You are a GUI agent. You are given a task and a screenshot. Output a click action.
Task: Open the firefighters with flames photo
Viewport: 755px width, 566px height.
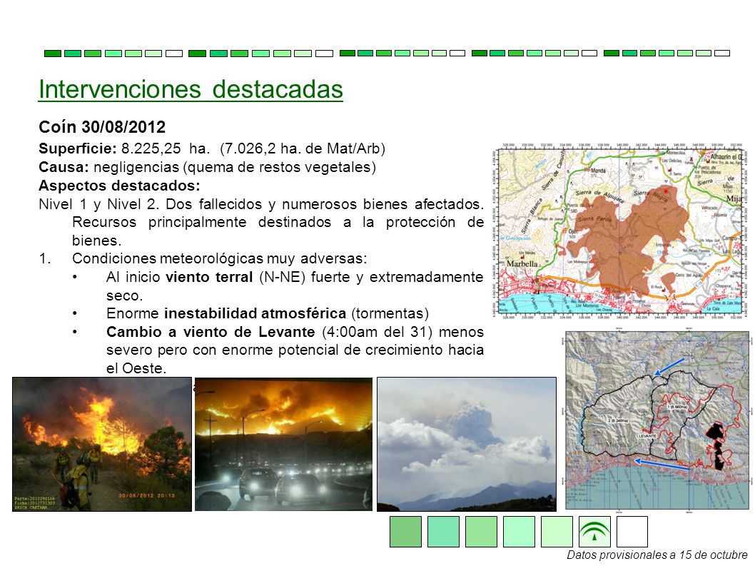[102, 444]
